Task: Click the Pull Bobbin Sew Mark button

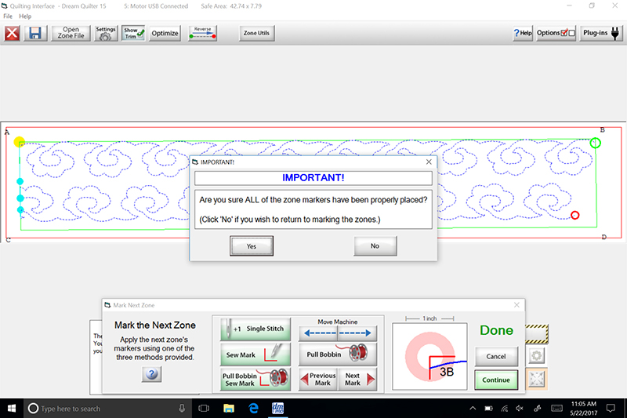Action: [x=256, y=380]
